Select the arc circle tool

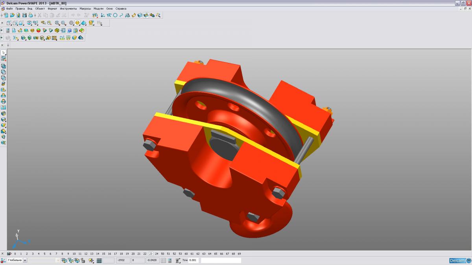(115, 15)
